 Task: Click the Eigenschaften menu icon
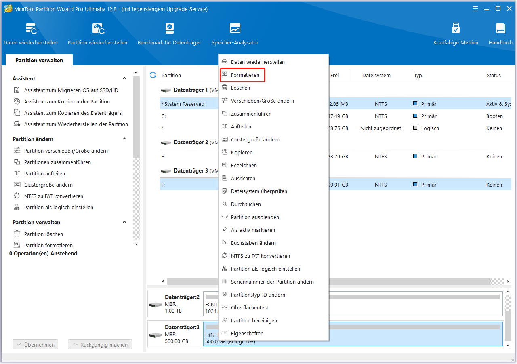tap(225, 334)
